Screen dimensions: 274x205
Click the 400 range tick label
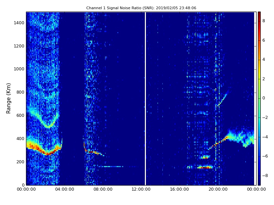pyautogui.click(x=20, y=139)
